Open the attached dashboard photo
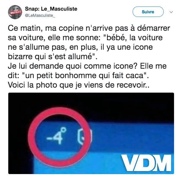Image resolution: width=182 pixels, height=177 pixels. [x=91, y=133]
